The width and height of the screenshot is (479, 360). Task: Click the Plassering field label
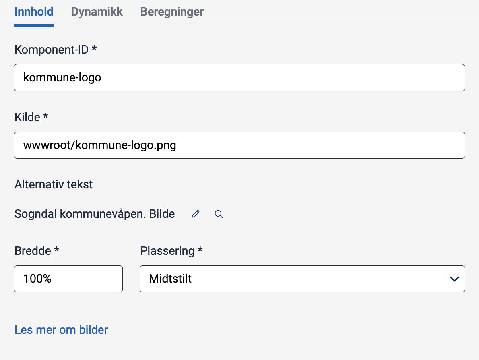pos(167,251)
